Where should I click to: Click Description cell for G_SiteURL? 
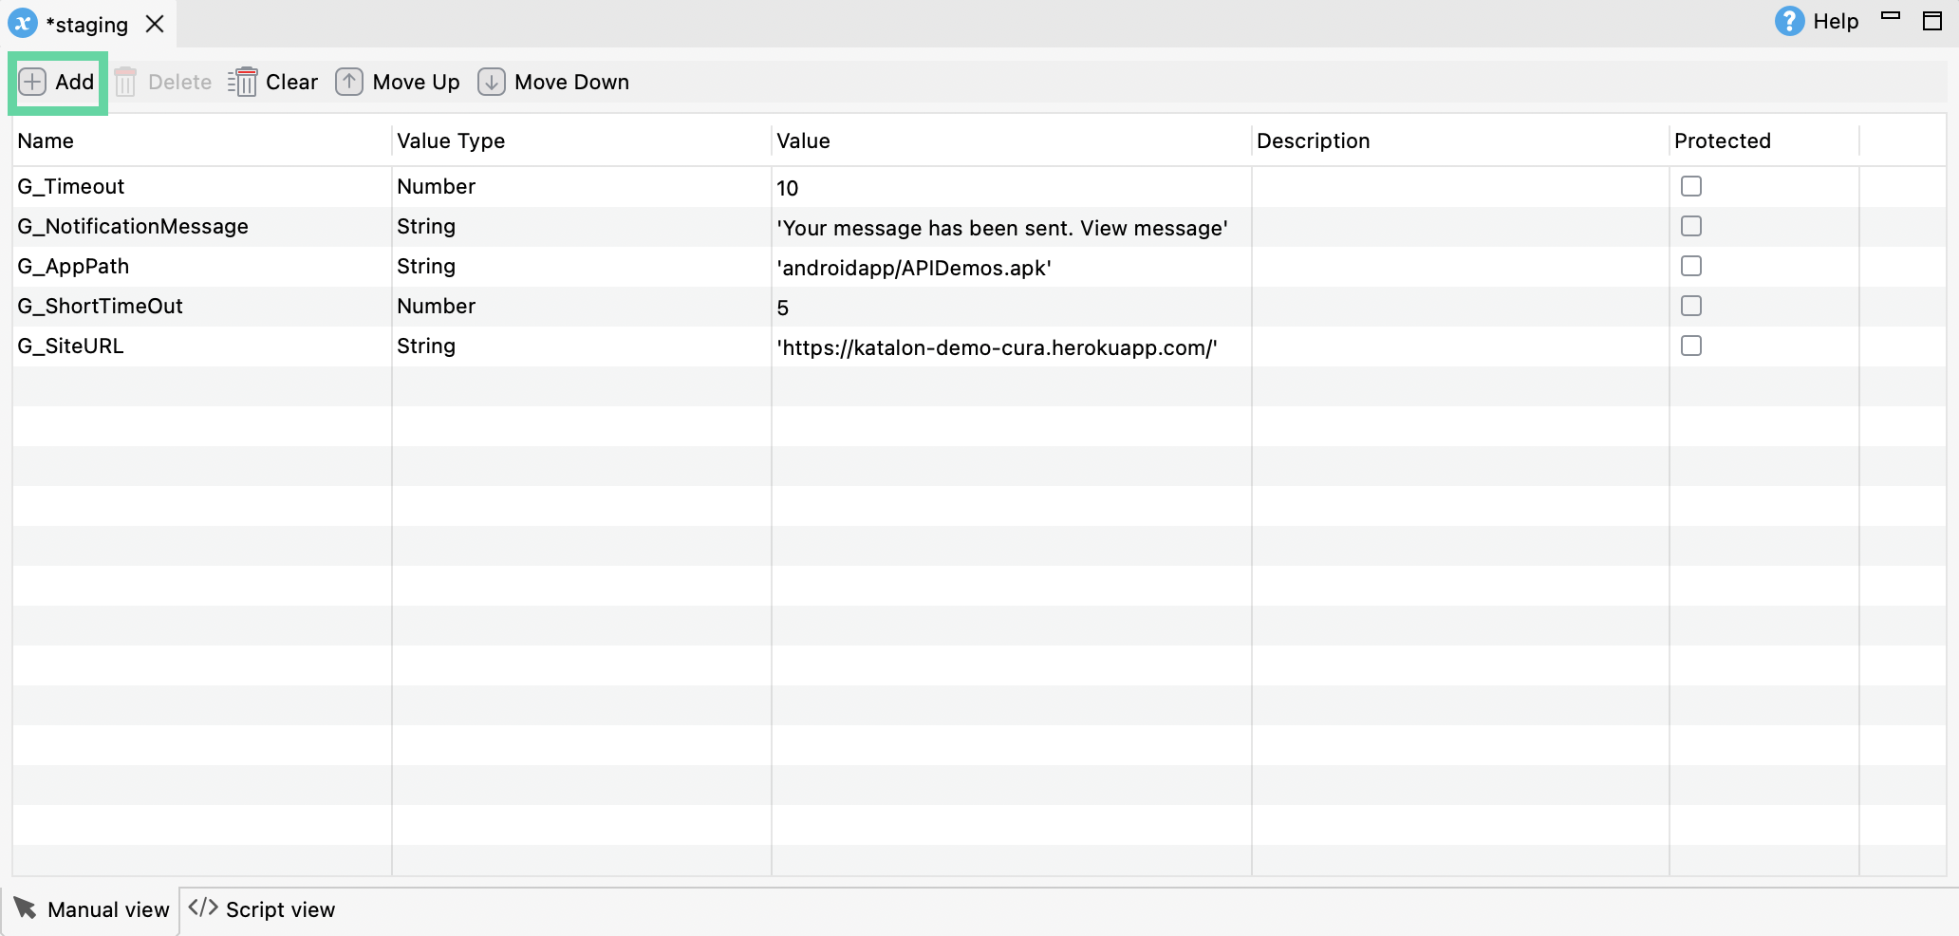[1461, 346]
